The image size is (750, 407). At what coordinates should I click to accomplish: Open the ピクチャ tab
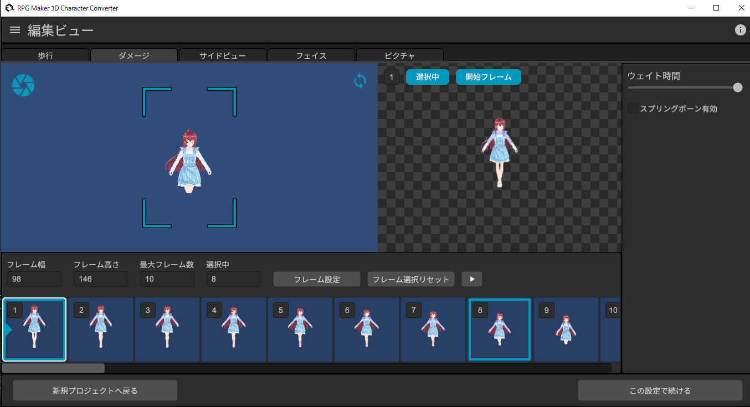[x=399, y=55]
